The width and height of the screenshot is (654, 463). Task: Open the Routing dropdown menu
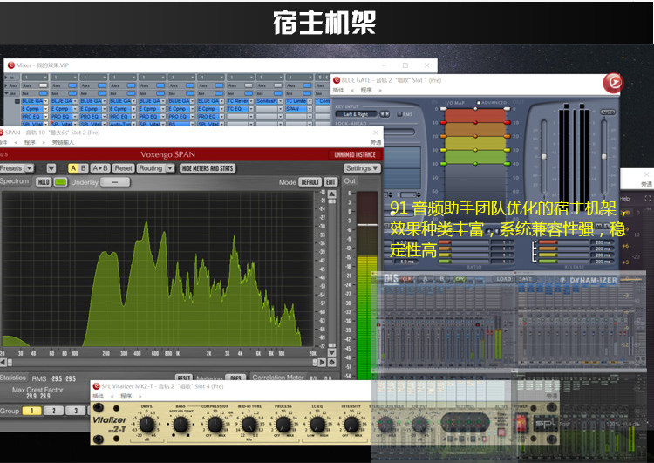coord(156,168)
